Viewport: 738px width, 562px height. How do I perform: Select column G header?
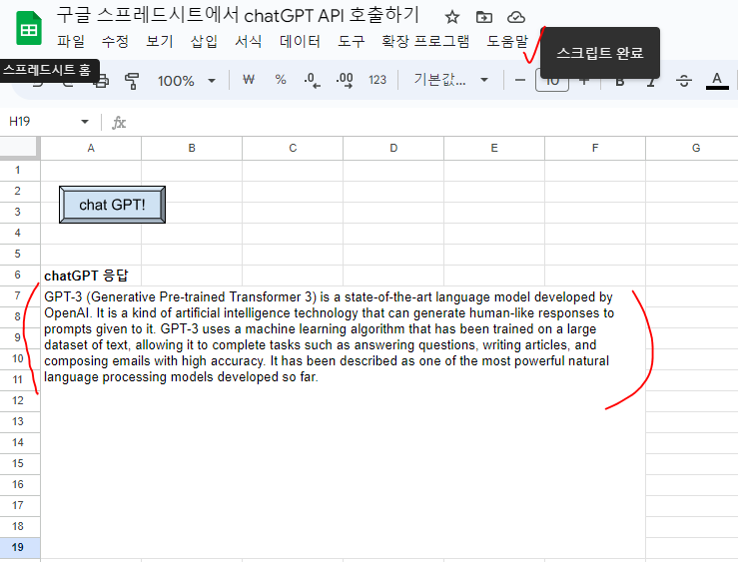coord(692,148)
